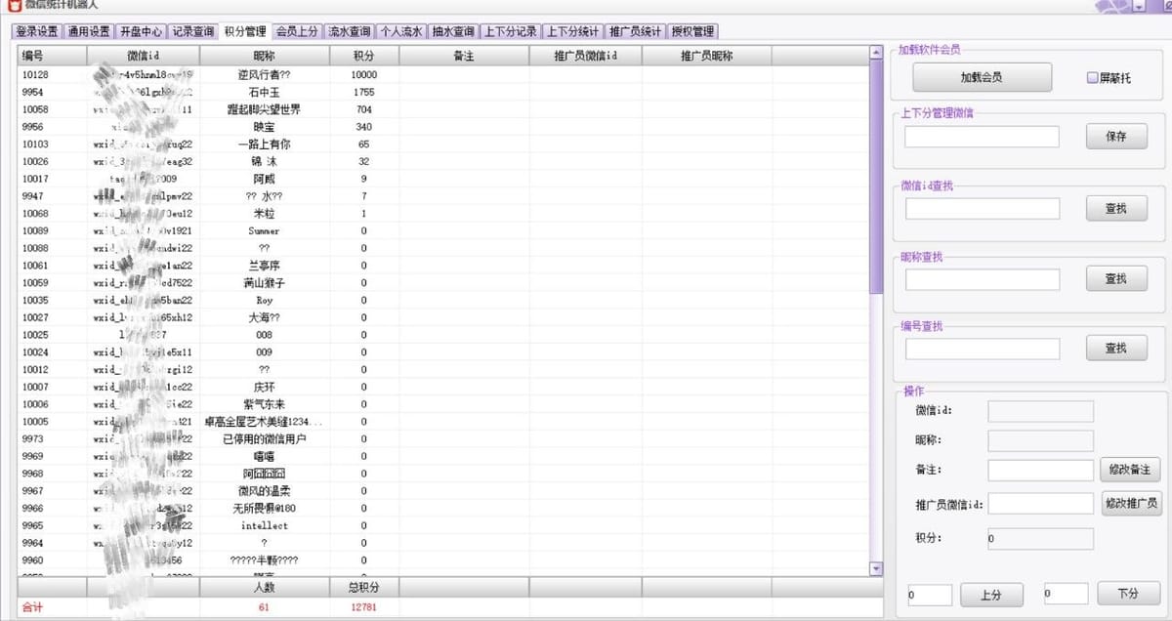The image size is (1172, 621).
Task: Click the 加载会员 button
Action: pyautogui.click(x=982, y=77)
